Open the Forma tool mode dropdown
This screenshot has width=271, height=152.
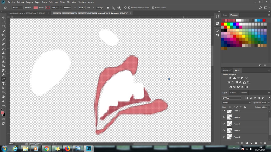18,8
